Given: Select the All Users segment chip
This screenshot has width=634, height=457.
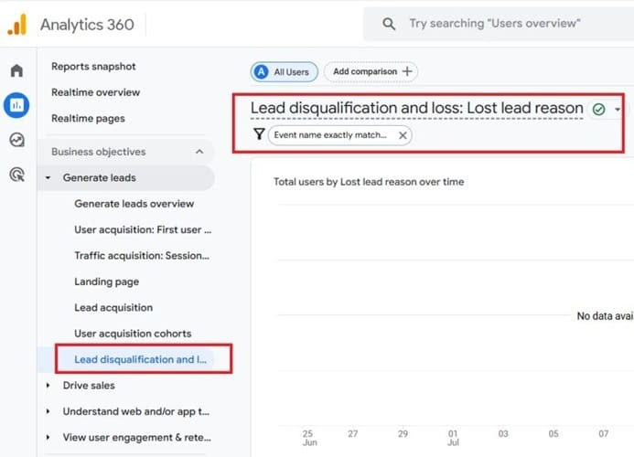Looking at the screenshot, I should (284, 71).
